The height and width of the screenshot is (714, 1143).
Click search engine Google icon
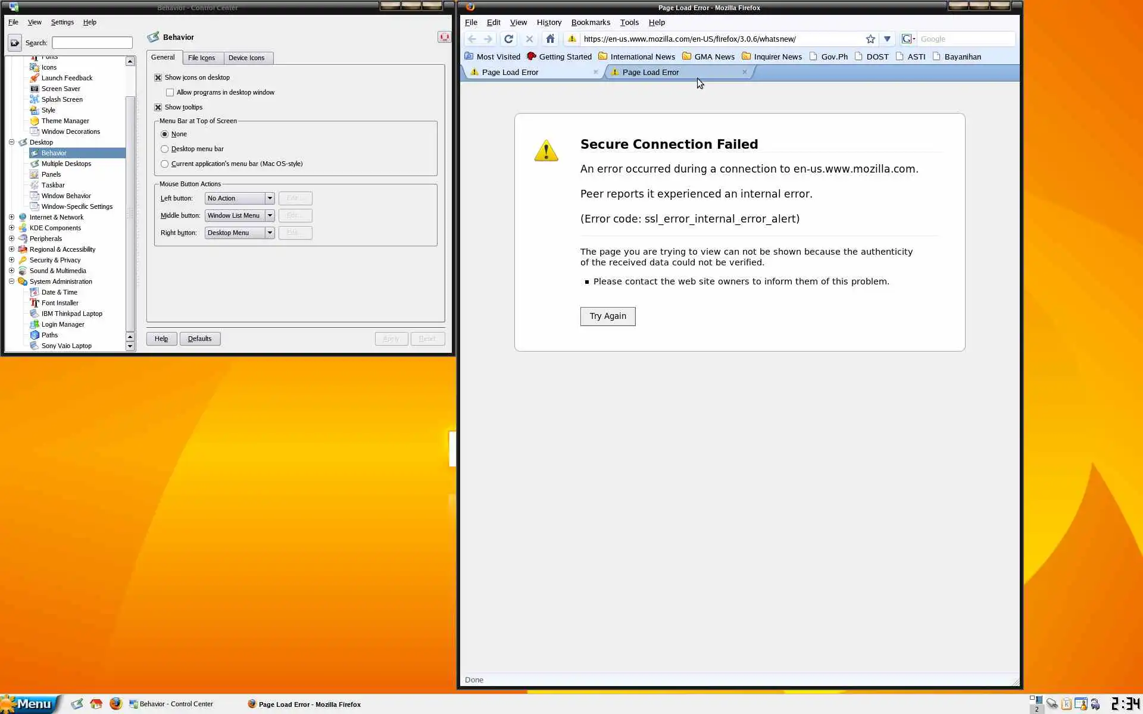tap(907, 39)
